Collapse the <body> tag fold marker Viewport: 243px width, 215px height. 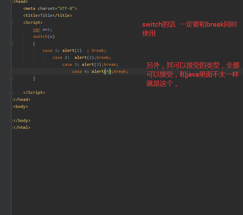tap(11, 107)
